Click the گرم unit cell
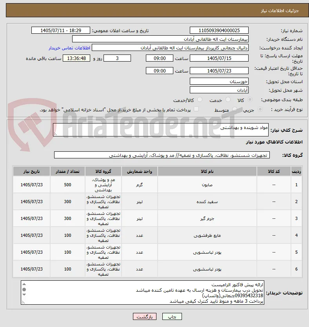 click(140, 185)
